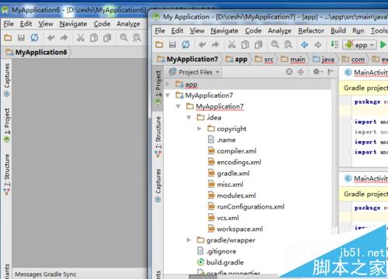Toggle 1: Project tool tab in MyApplication7
388x279 pixels.
coord(158,88)
